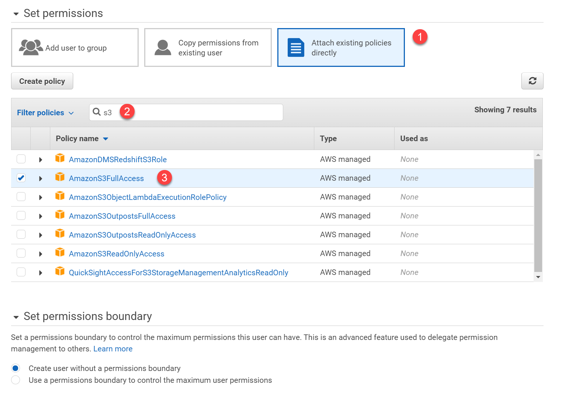Expand the AmazonS3ObjectLambdaExecutionRolePolicy row details
Image resolution: width=565 pixels, height=395 pixels.
[41, 197]
